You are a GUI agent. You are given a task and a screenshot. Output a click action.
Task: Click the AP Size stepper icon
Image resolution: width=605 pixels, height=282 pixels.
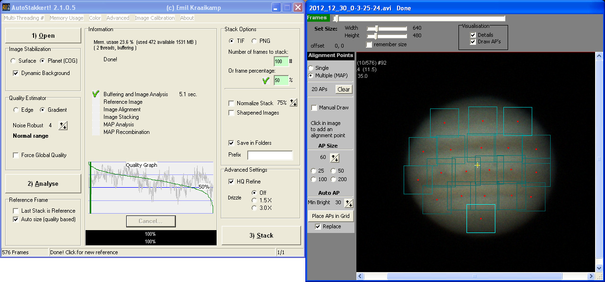[335, 158]
